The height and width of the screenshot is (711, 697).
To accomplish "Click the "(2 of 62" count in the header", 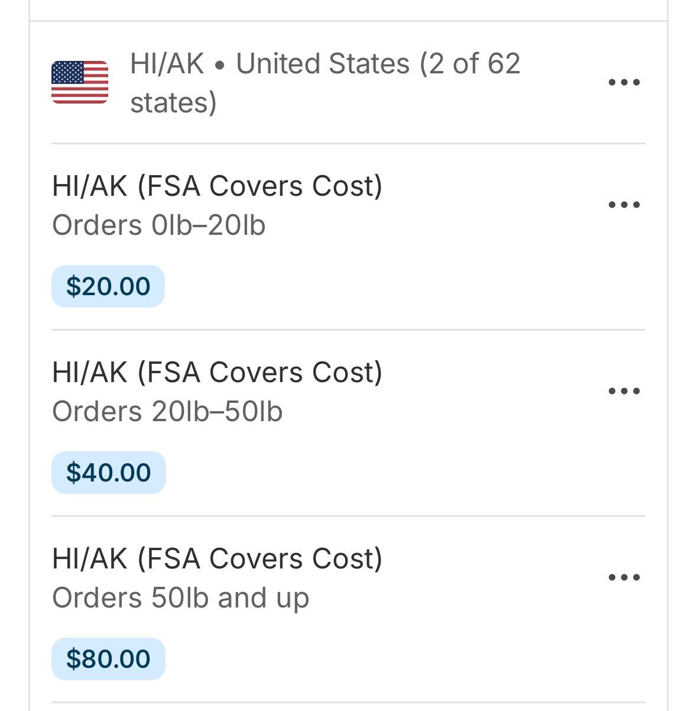I will pyautogui.click(x=471, y=64).
